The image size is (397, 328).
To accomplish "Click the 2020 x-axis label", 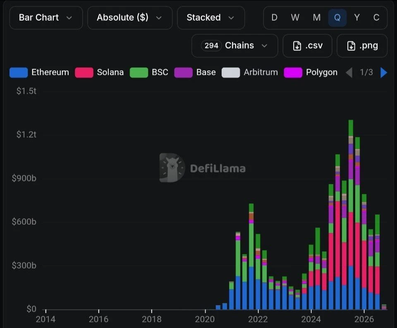I will coord(205,319).
